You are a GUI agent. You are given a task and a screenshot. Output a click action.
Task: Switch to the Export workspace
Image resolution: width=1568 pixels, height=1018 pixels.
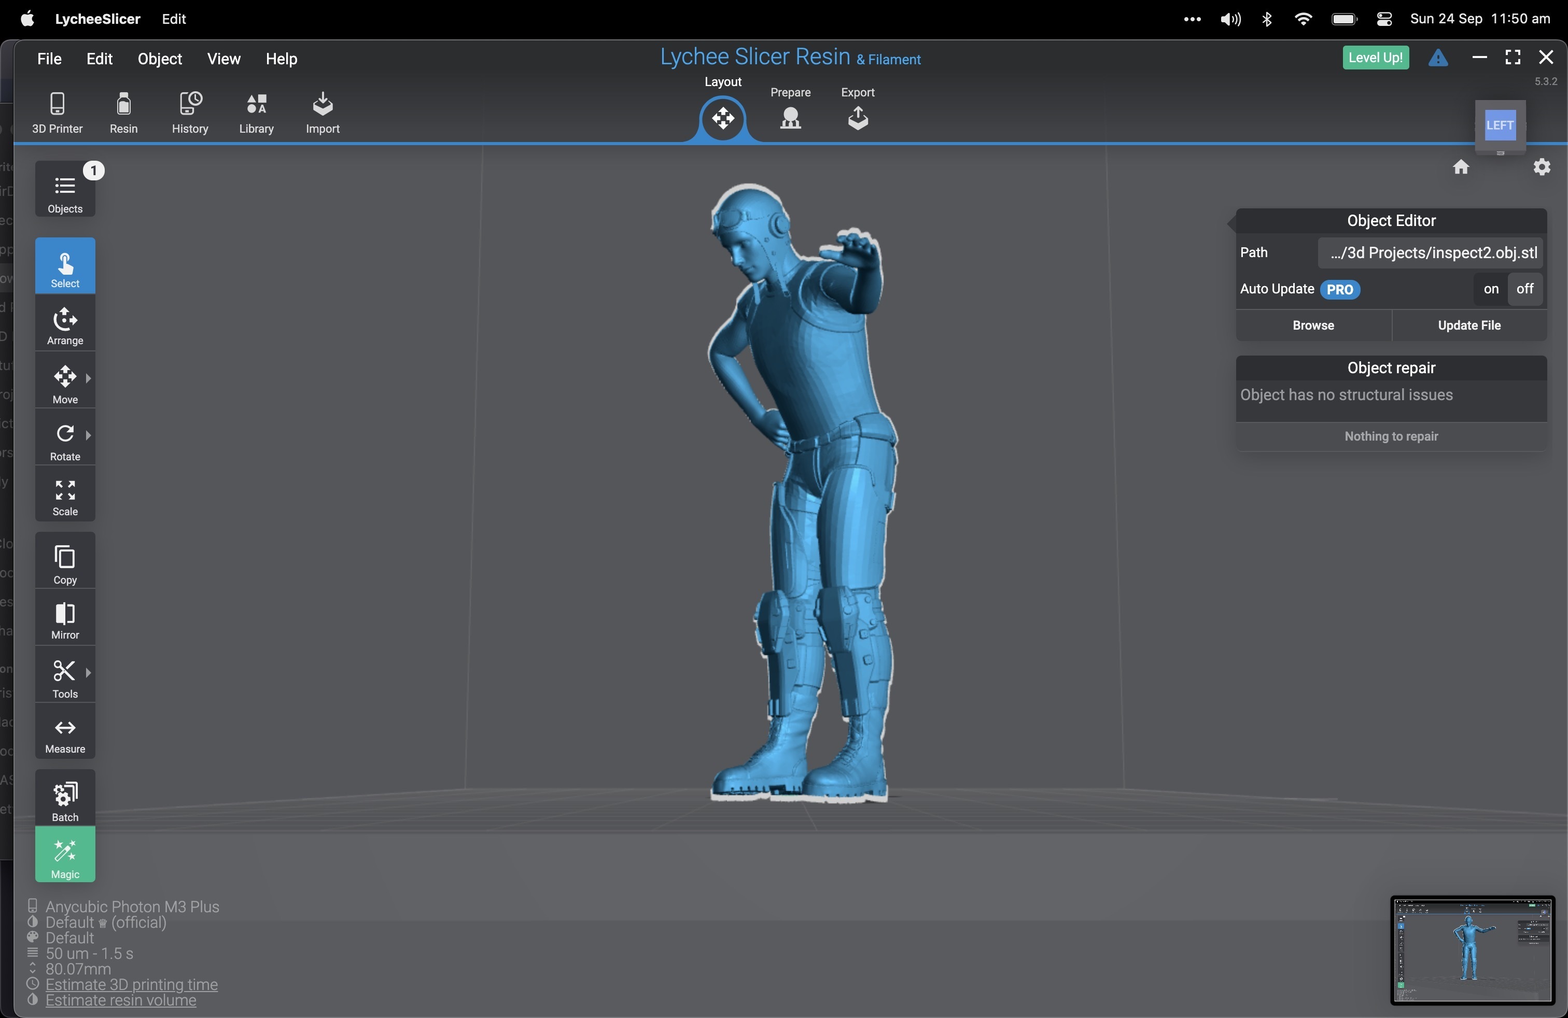[857, 109]
